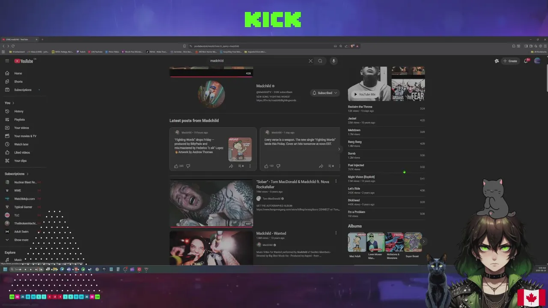Open the Tom MacDonald channel link
Screen dimensions: 548x308
(271, 198)
